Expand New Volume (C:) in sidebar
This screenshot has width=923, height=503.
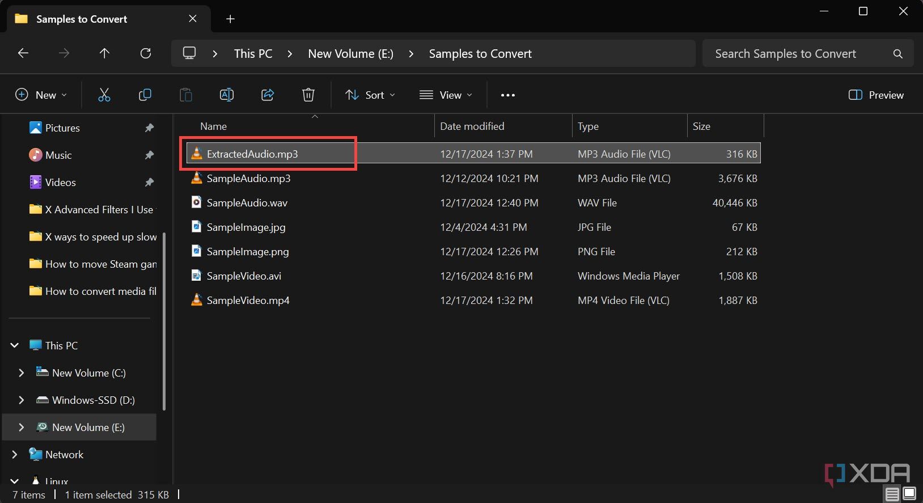click(x=22, y=373)
